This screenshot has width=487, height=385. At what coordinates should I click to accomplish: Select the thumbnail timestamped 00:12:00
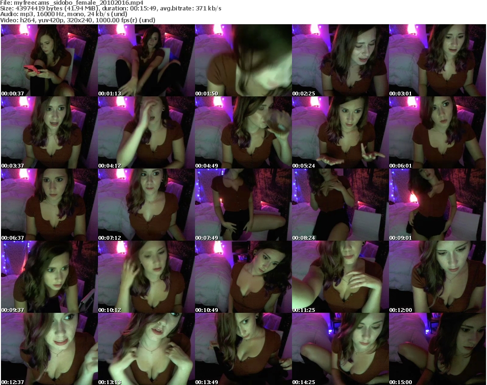click(x=438, y=277)
